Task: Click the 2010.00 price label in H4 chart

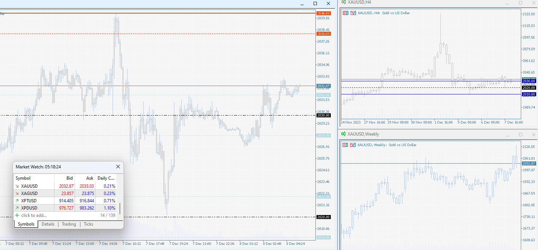Action: [529, 94]
